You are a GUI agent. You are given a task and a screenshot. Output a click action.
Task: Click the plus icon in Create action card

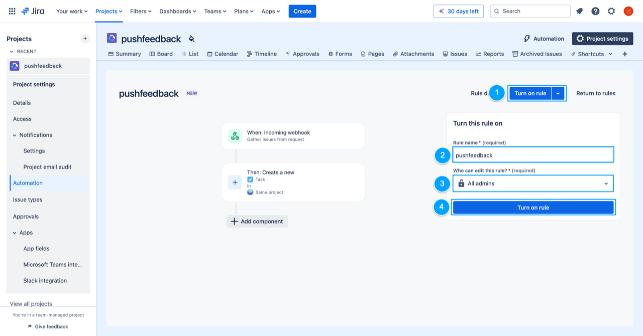[x=235, y=183]
